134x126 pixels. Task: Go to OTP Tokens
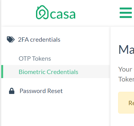35,58
